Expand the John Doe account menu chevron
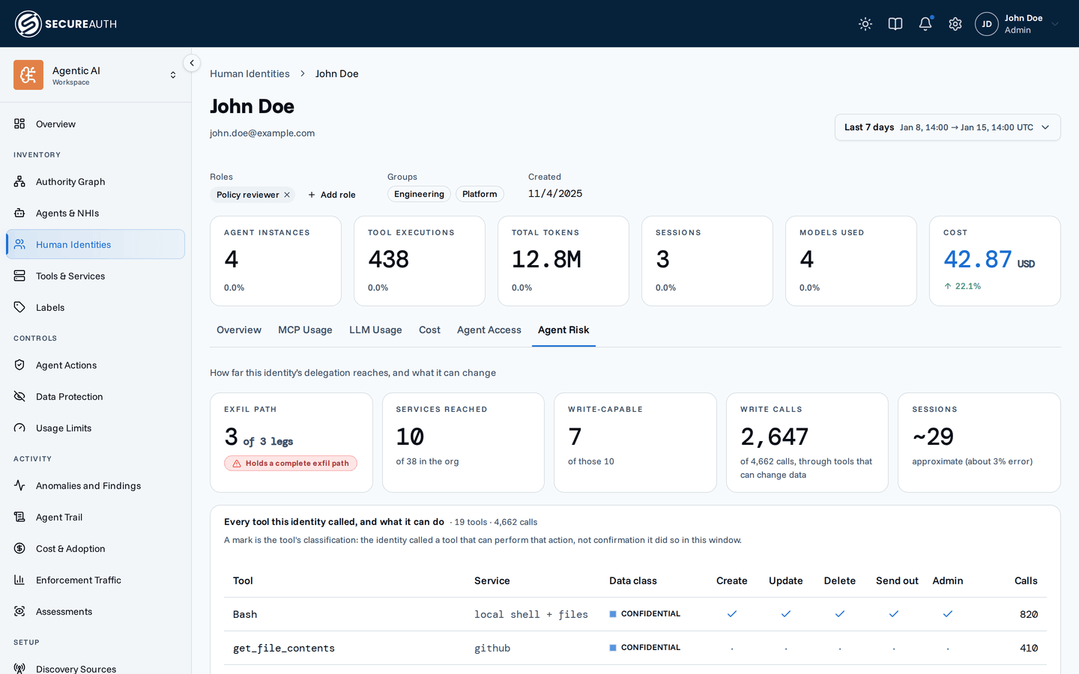The width and height of the screenshot is (1079, 674). [1055, 24]
